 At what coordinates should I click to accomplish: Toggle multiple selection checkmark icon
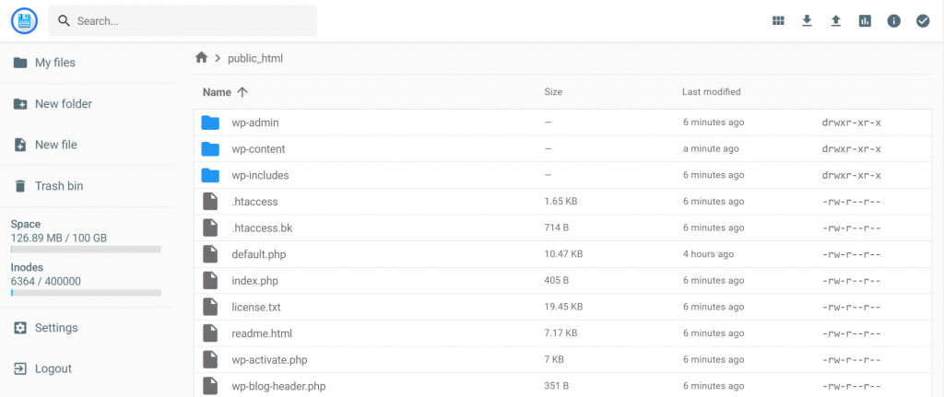coord(923,20)
